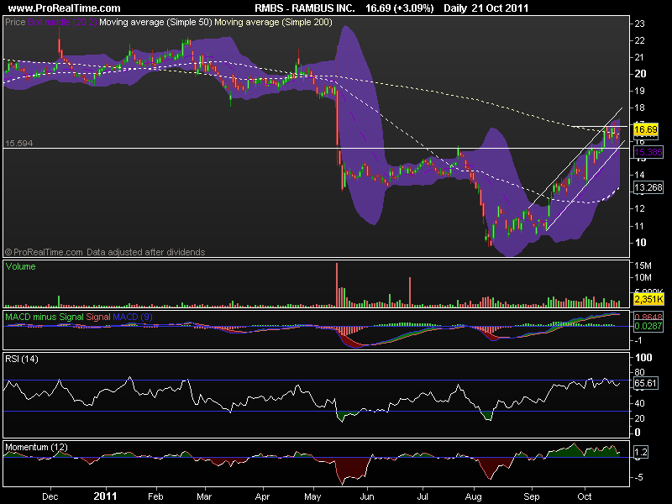Click the tallest red volume bar in May
The height and width of the screenshot is (504, 672).
(x=337, y=285)
